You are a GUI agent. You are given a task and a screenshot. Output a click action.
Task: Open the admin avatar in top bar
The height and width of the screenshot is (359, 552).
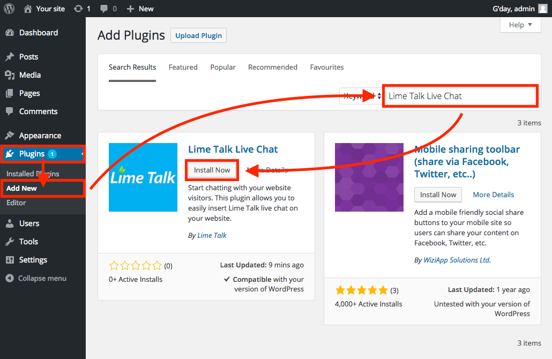543,9
